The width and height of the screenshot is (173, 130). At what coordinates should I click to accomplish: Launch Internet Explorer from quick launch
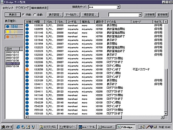(x=18, y=127)
